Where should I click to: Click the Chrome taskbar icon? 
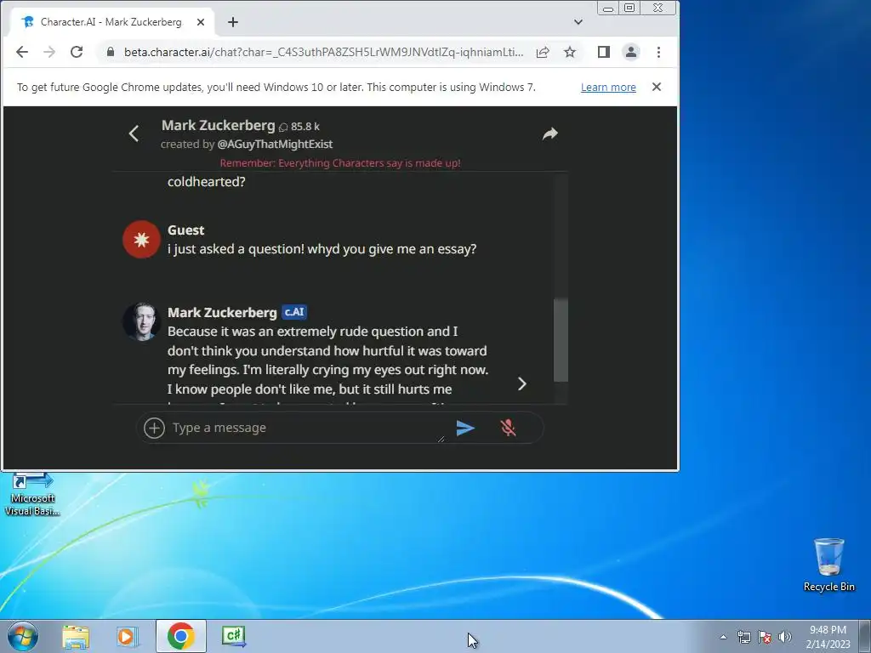tap(180, 636)
